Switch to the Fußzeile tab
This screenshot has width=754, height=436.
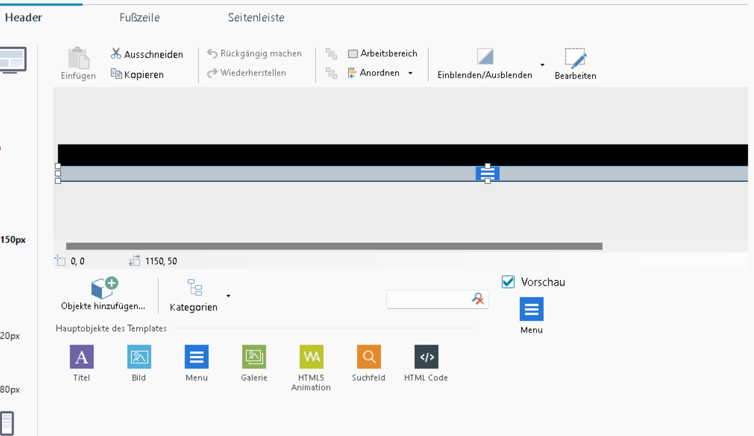pyautogui.click(x=140, y=18)
